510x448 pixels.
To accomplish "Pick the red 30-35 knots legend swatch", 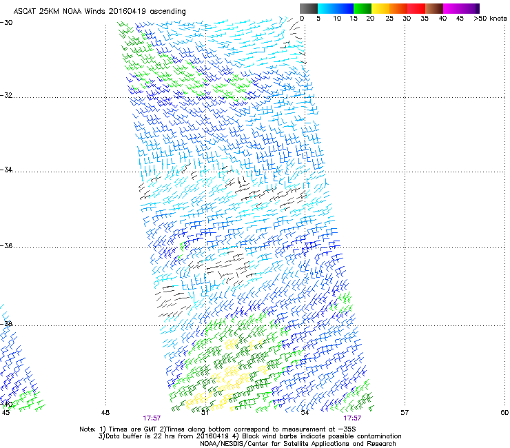I will click(416, 8).
